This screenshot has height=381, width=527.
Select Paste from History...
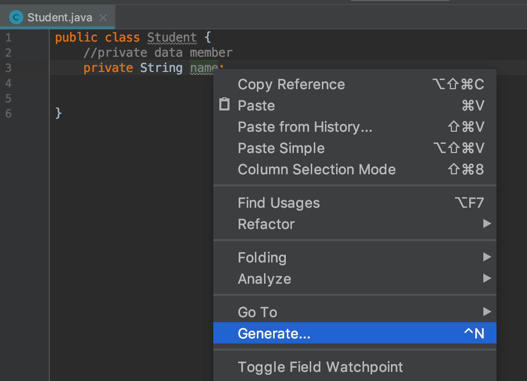point(305,127)
